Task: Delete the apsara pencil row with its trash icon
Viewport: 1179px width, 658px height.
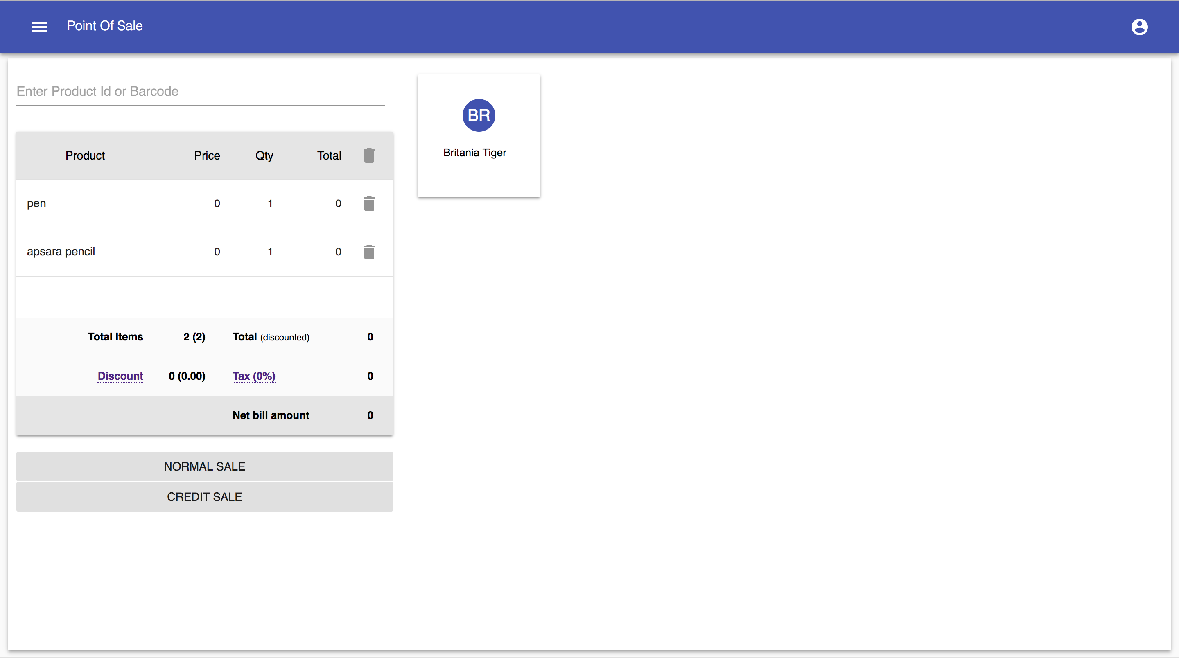Action: click(369, 252)
